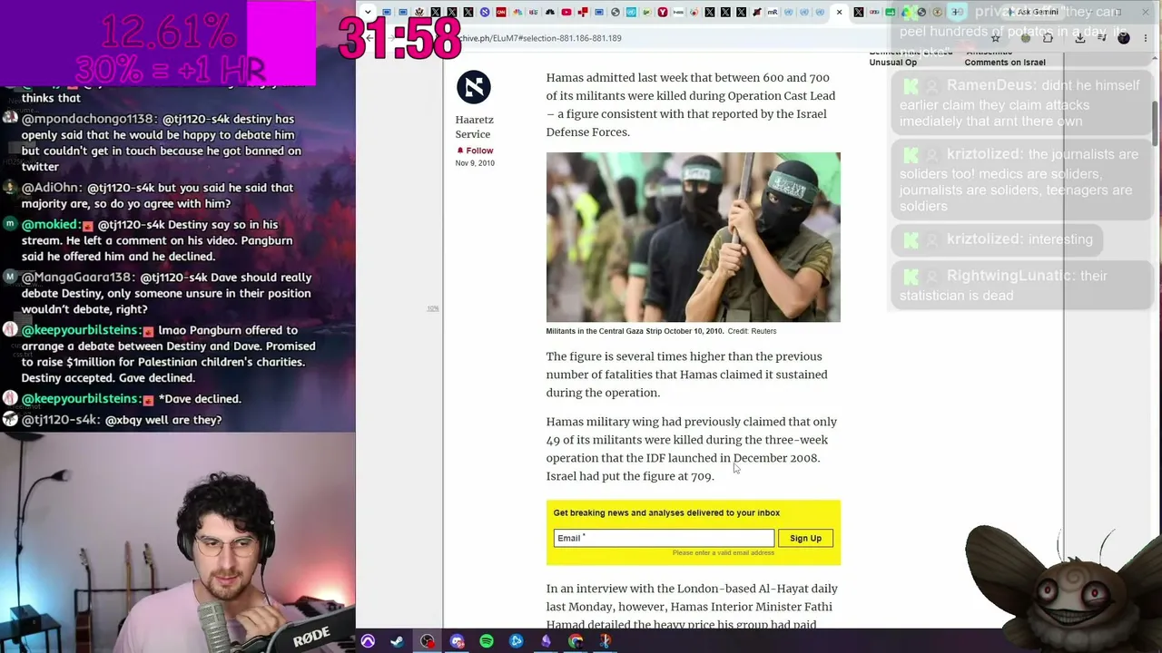Open the OBS Studio taskbar icon
The image size is (1162, 653).
(x=428, y=641)
